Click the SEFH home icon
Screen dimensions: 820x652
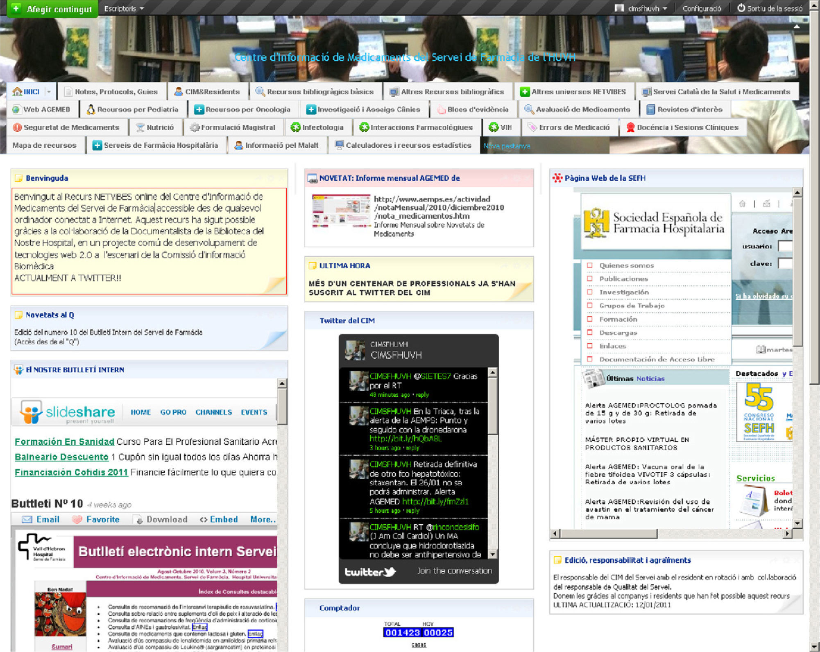[x=742, y=204]
